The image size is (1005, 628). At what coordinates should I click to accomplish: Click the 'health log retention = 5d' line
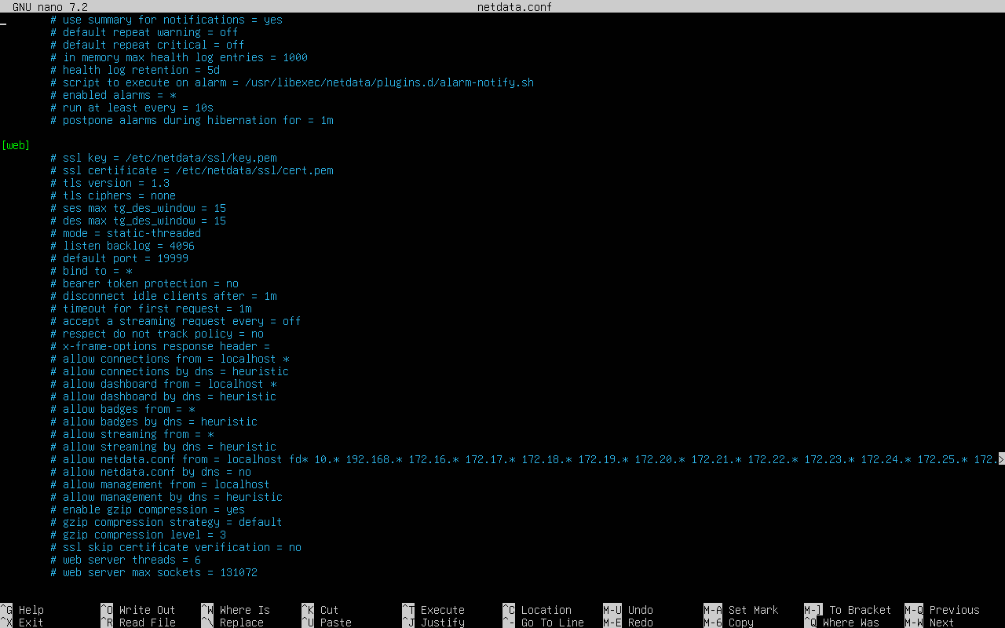135,70
